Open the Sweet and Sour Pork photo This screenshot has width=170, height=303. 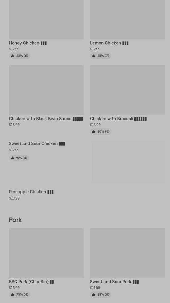pyautogui.click(x=127, y=253)
